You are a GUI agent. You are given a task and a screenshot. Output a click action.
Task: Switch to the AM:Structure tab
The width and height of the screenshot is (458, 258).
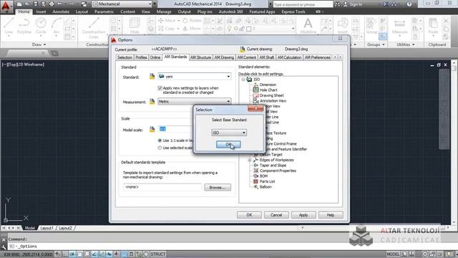click(x=200, y=57)
